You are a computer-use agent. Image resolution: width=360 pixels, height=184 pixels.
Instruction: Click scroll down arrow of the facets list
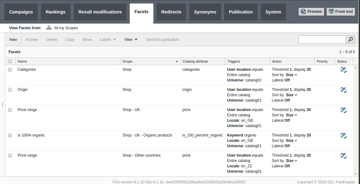pos(356,174)
